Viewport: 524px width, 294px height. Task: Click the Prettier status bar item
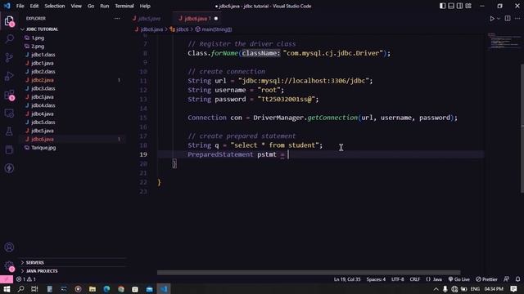click(x=486, y=279)
